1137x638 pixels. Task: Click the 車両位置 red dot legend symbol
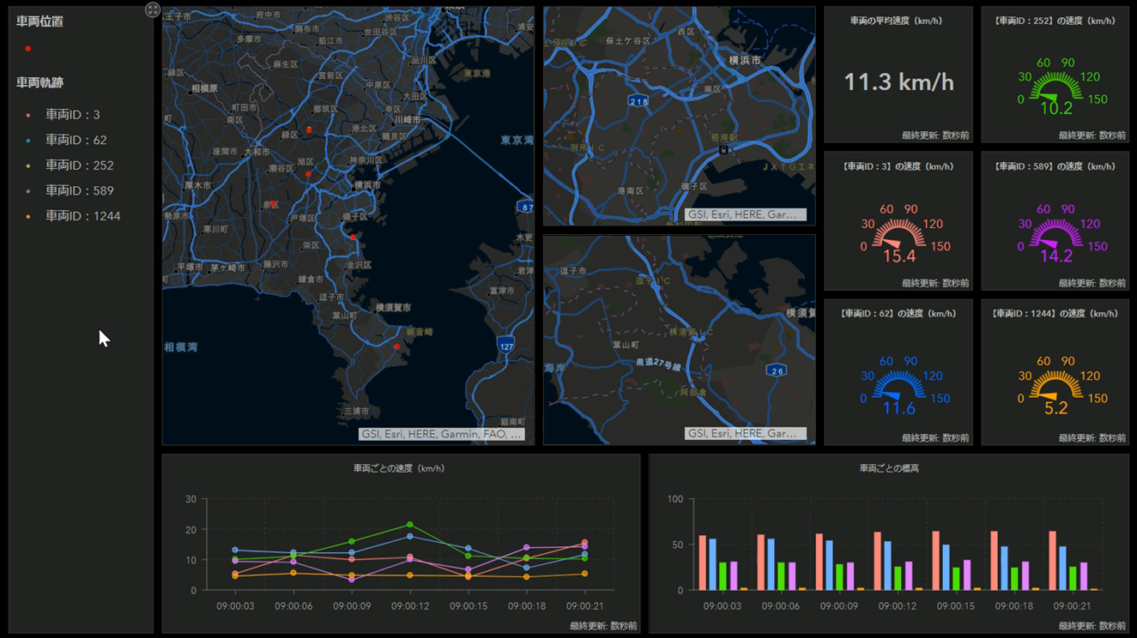pyautogui.click(x=28, y=49)
